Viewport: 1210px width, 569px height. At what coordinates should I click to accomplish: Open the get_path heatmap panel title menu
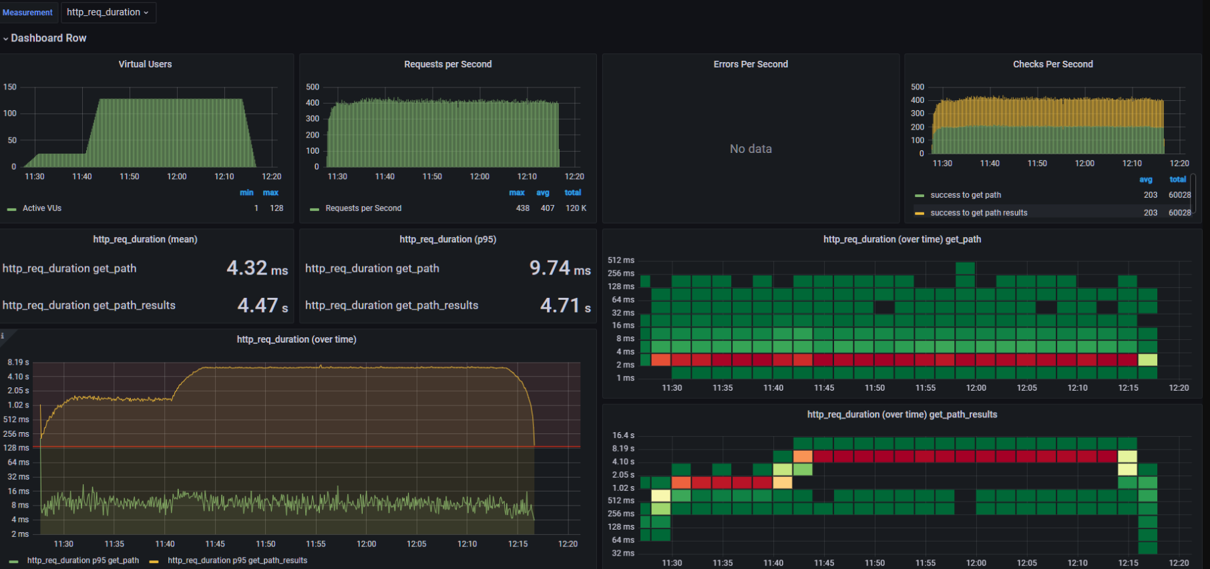tap(902, 239)
